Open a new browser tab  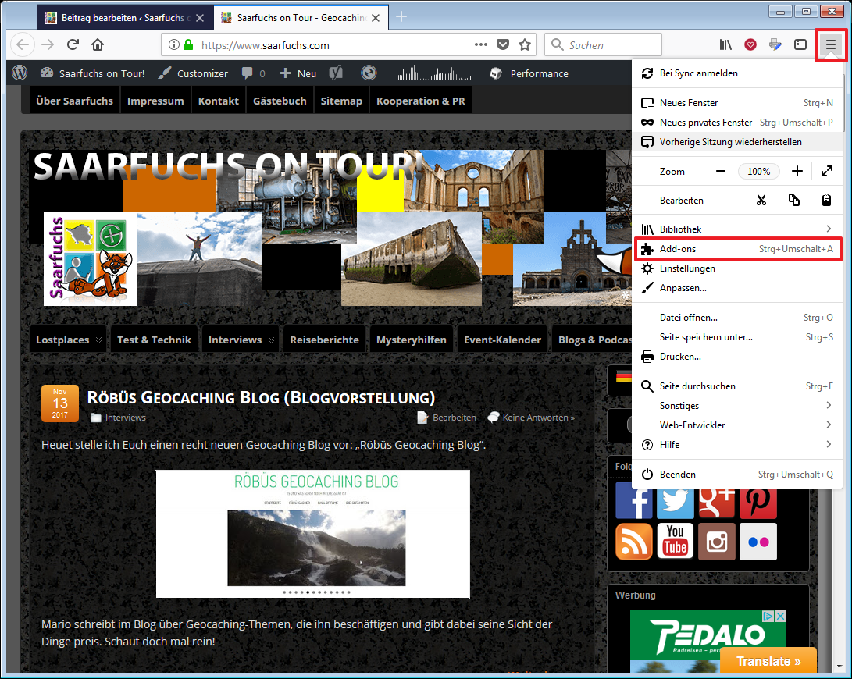pos(401,17)
